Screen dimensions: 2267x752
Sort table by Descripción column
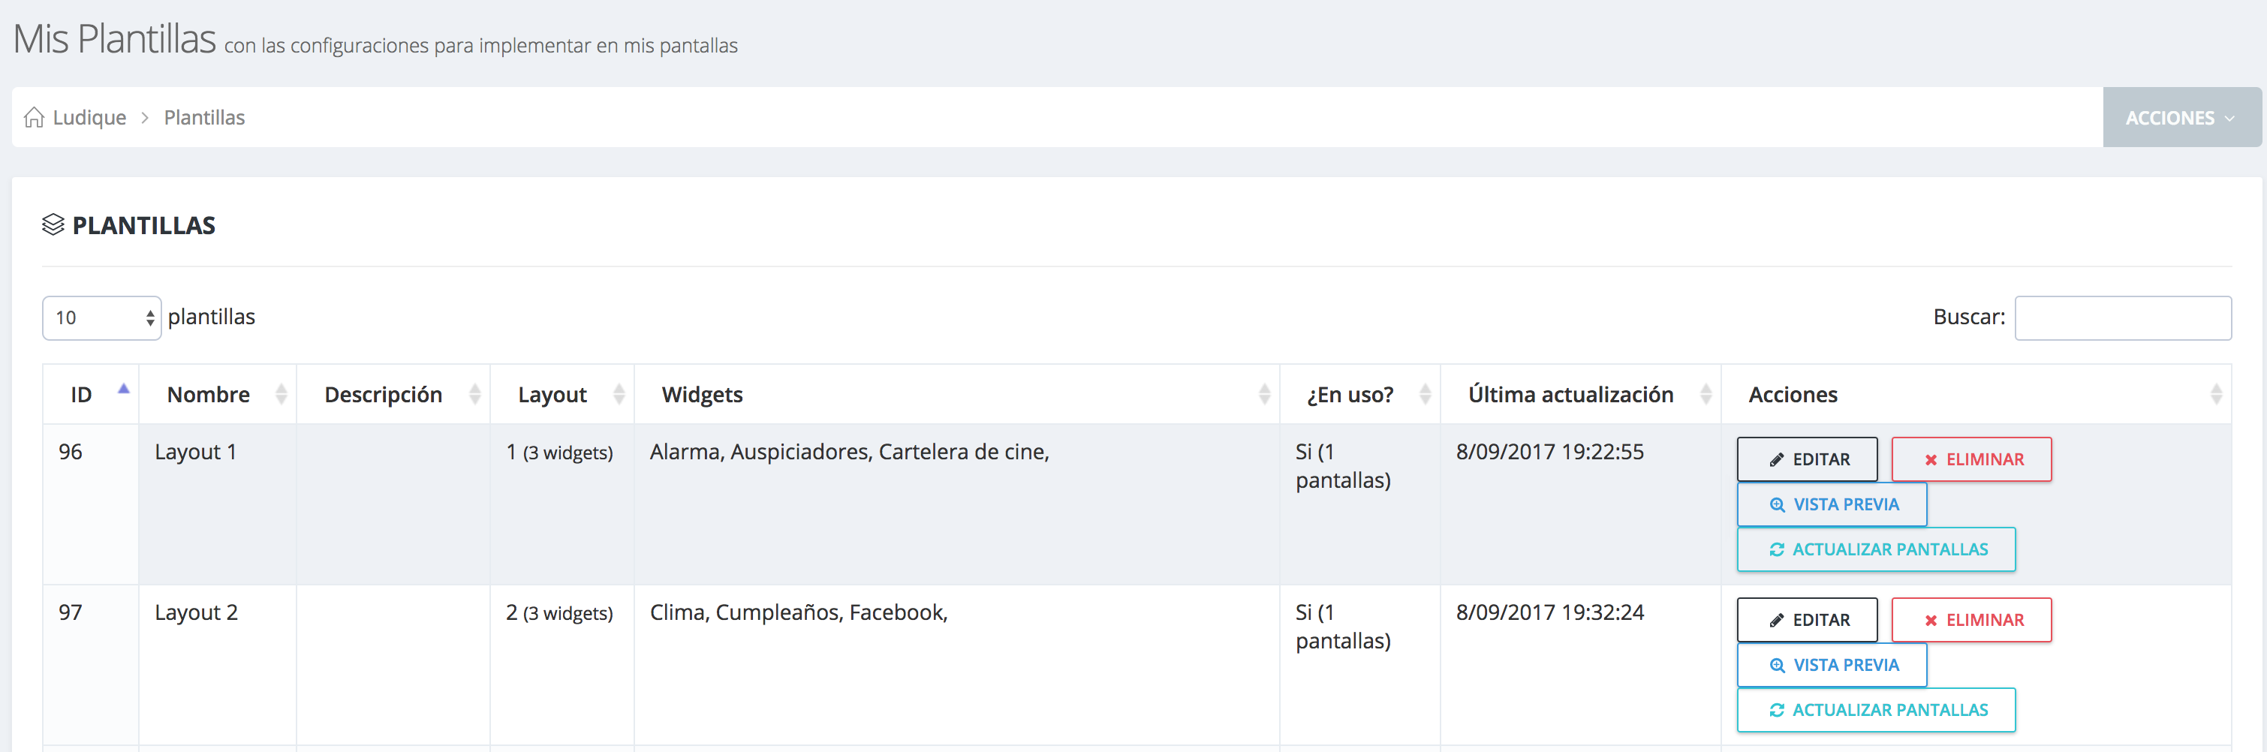[x=393, y=394]
